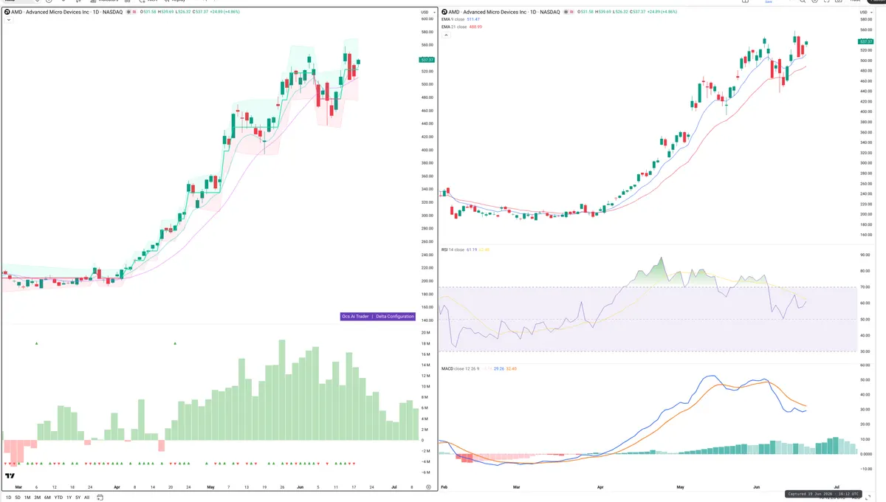886x502 pixels.
Task: Click the AMD logo icon in right chart
Action: tap(445, 13)
